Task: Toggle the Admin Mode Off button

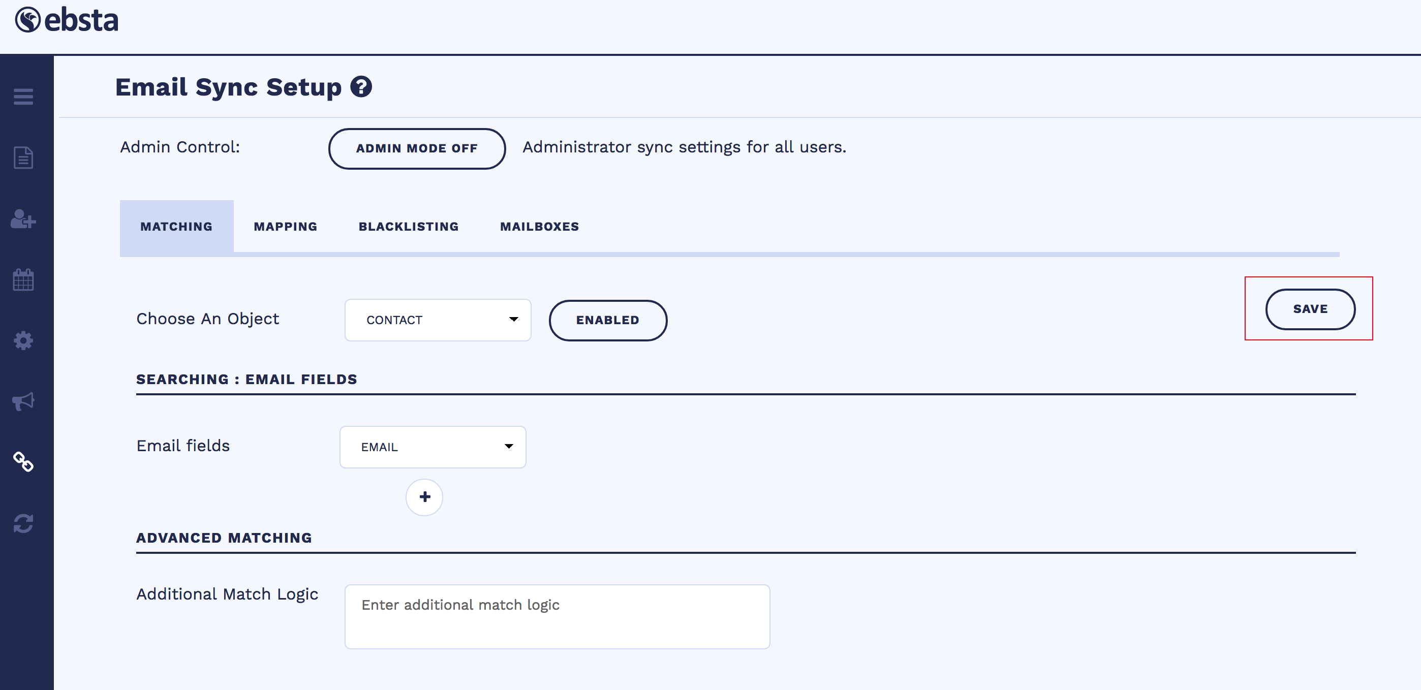Action: coord(416,148)
